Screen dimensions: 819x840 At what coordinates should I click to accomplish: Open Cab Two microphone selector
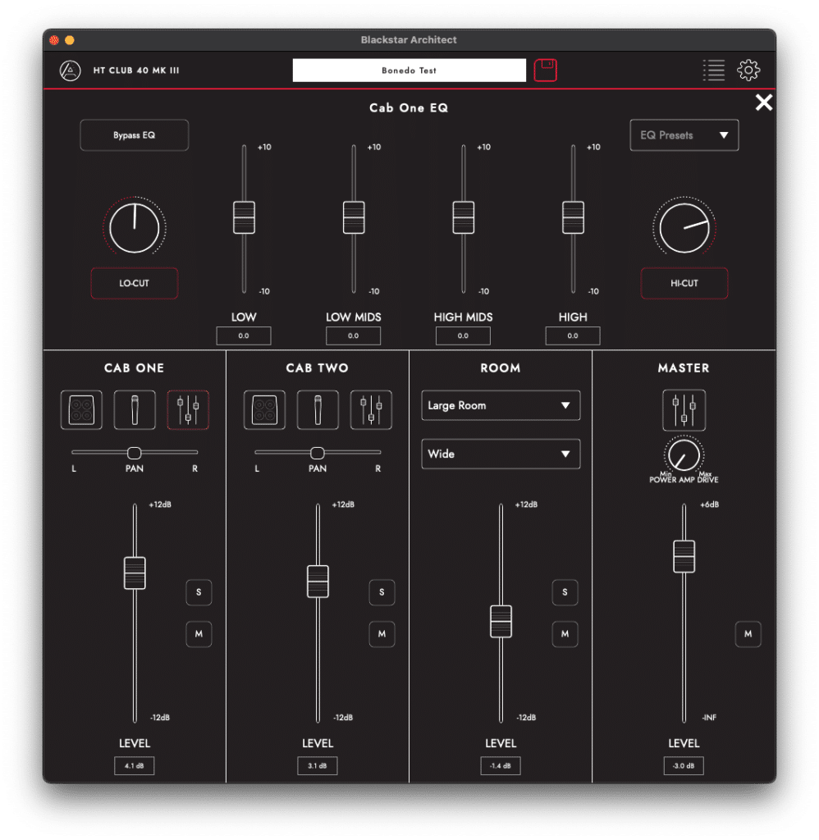(318, 410)
